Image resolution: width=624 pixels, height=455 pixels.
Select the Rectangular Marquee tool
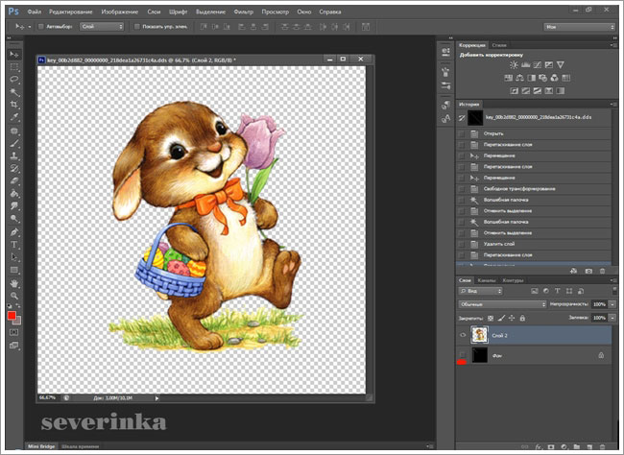click(x=13, y=66)
